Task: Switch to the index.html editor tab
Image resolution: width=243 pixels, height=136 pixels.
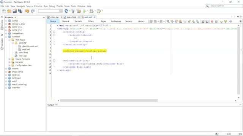Action: tap(71, 17)
